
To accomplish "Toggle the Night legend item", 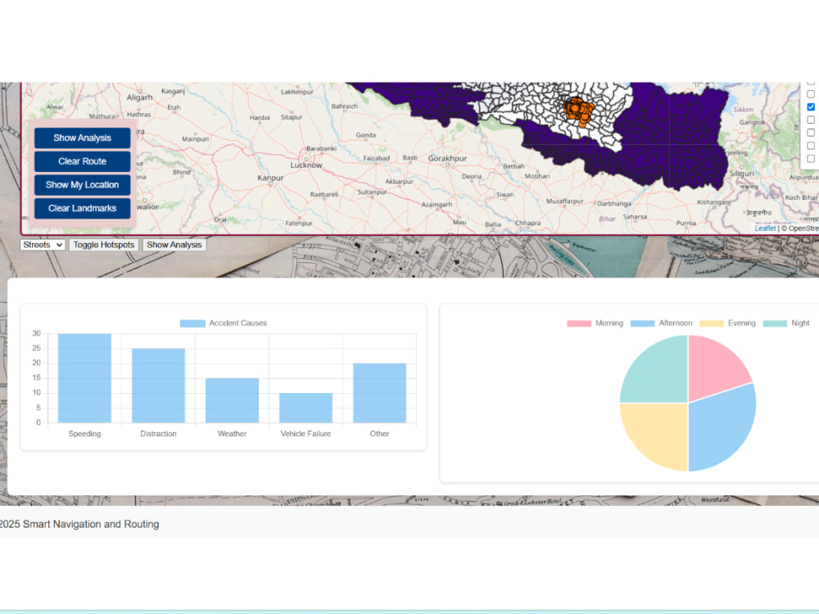I will [x=786, y=323].
